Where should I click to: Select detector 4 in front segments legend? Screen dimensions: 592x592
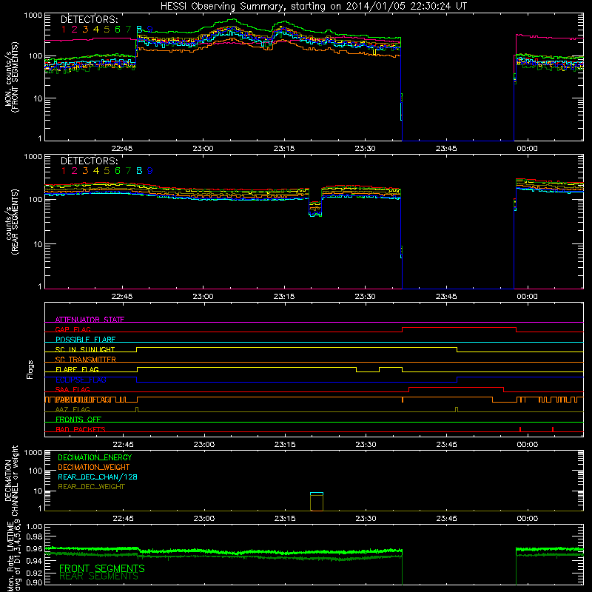pos(96,30)
